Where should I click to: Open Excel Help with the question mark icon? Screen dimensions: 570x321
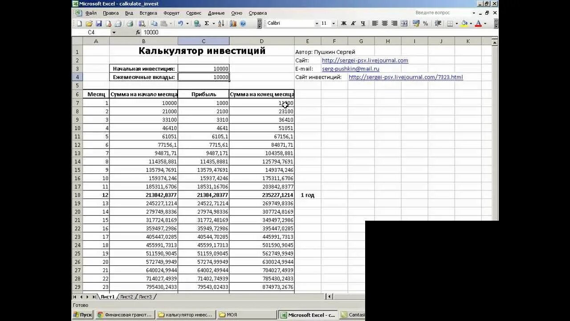pos(243,23)
